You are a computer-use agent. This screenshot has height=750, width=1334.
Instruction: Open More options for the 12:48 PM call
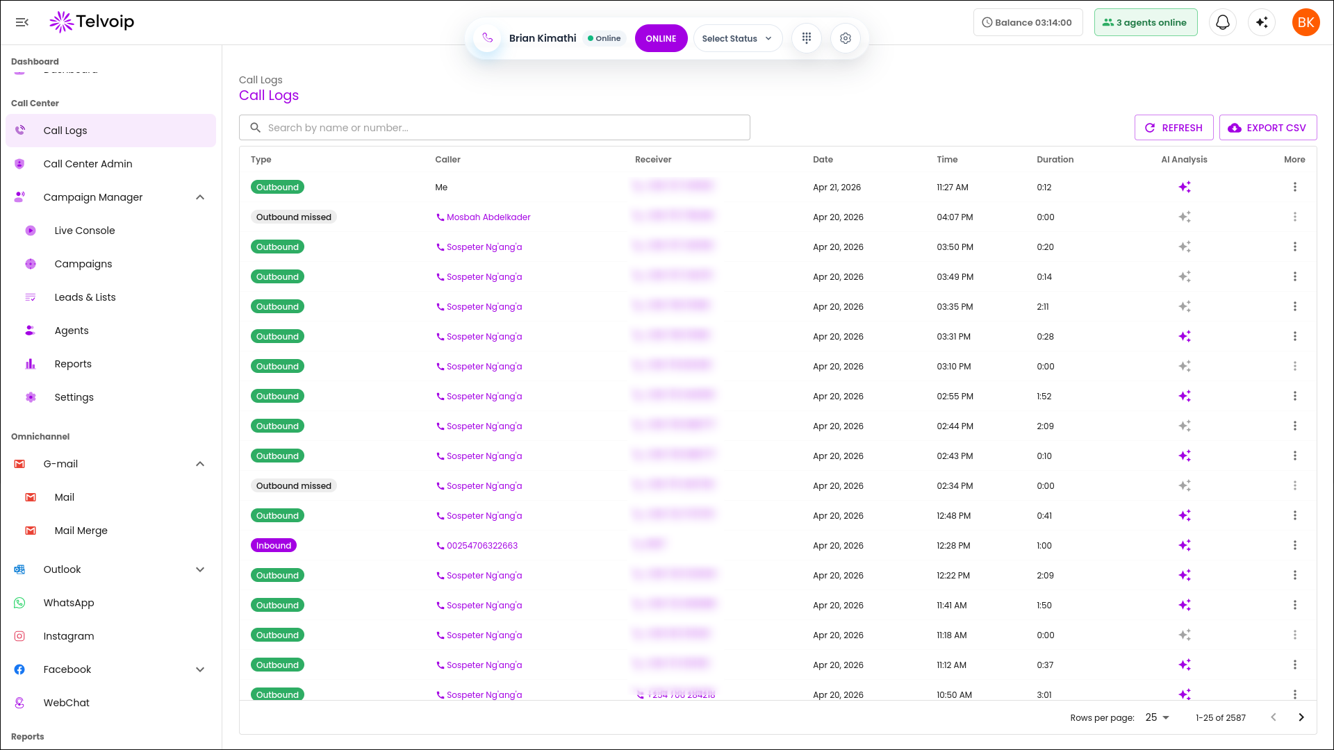coord(1294,515)
